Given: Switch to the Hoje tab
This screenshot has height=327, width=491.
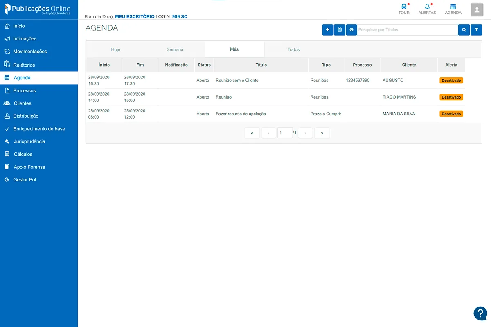Looking at the screenshot, I should pyautogui.click(x=116, y=49).
